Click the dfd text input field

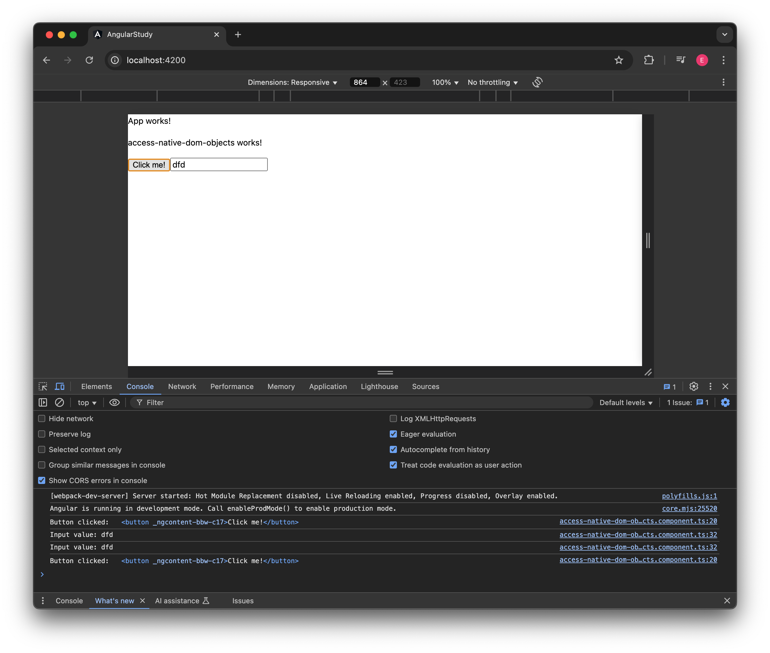(x=219, y=164)
